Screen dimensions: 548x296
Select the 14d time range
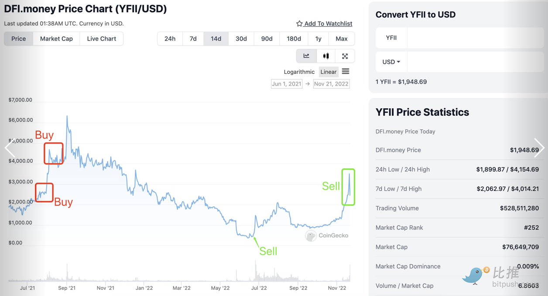pos(216,39)
